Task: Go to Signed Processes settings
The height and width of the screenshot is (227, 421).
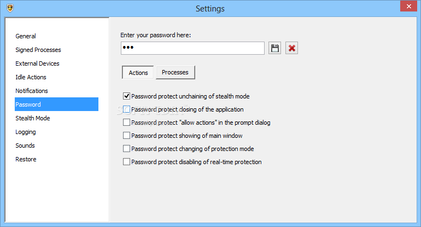Action: tap(38, 50)
